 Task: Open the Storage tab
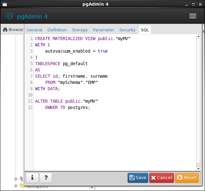tap(80, 30)
